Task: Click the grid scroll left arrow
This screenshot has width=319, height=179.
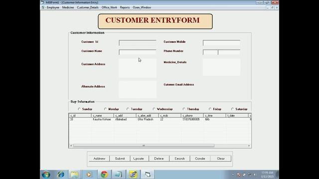Action: click(71, 146)
